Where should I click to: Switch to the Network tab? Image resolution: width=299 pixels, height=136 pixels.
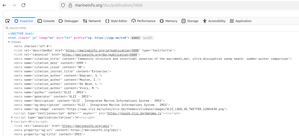pyautogui.click(x=92, y=21)
